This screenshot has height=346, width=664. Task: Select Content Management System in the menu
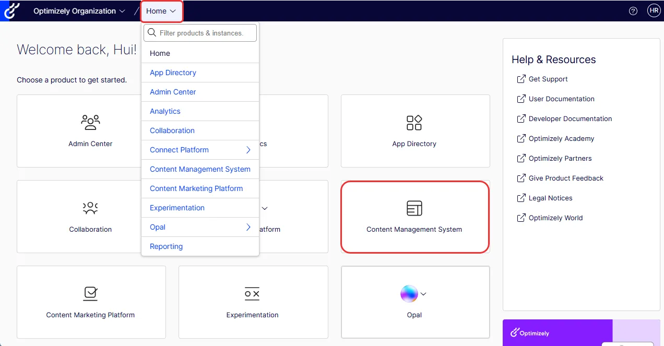(x=200, y=169)
